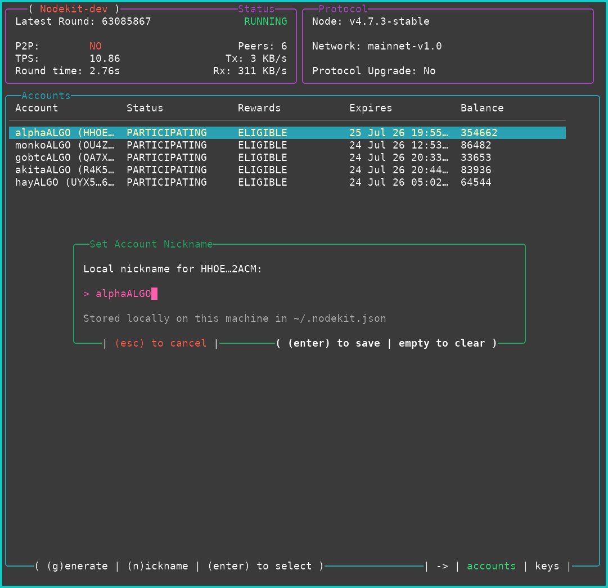Click the Nodekit-dev title label
608x588 pixels.
[x=74, y=9]
